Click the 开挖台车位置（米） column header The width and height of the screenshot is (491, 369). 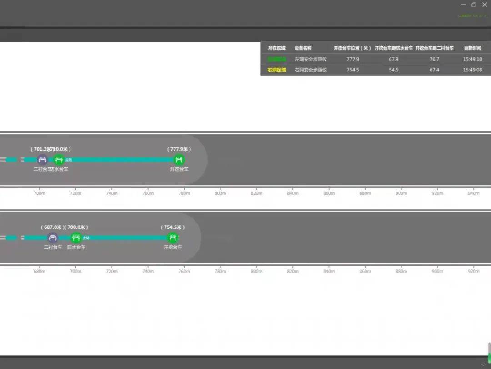click(x=352, y=48)
